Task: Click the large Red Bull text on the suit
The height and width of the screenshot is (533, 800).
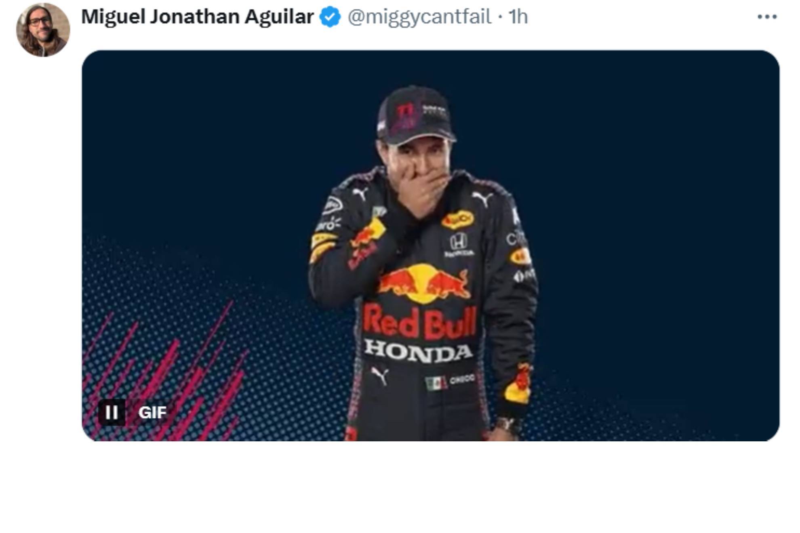Action: pos(420,322)
